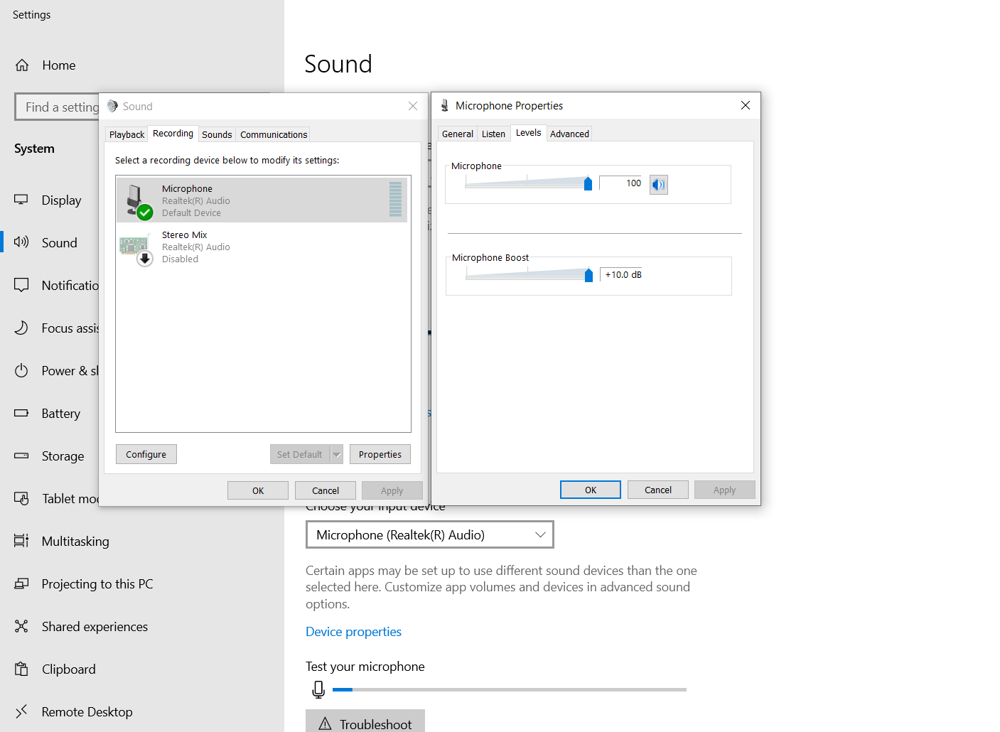The height and width of the screenshot is (732, 1000).
Task: Click the Remote Desktop label in sidebar
Action: click(x=87, y=711)
